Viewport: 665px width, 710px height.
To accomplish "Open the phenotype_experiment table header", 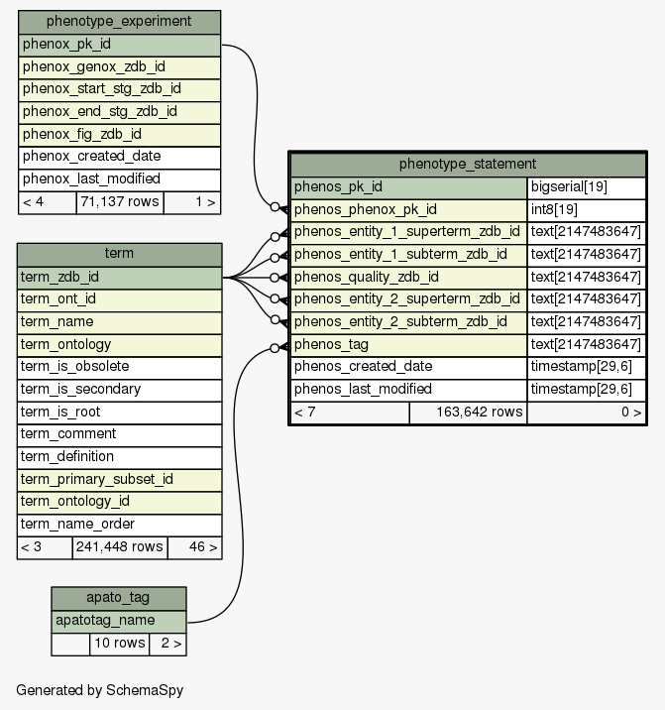I will [x=119, y=22].
